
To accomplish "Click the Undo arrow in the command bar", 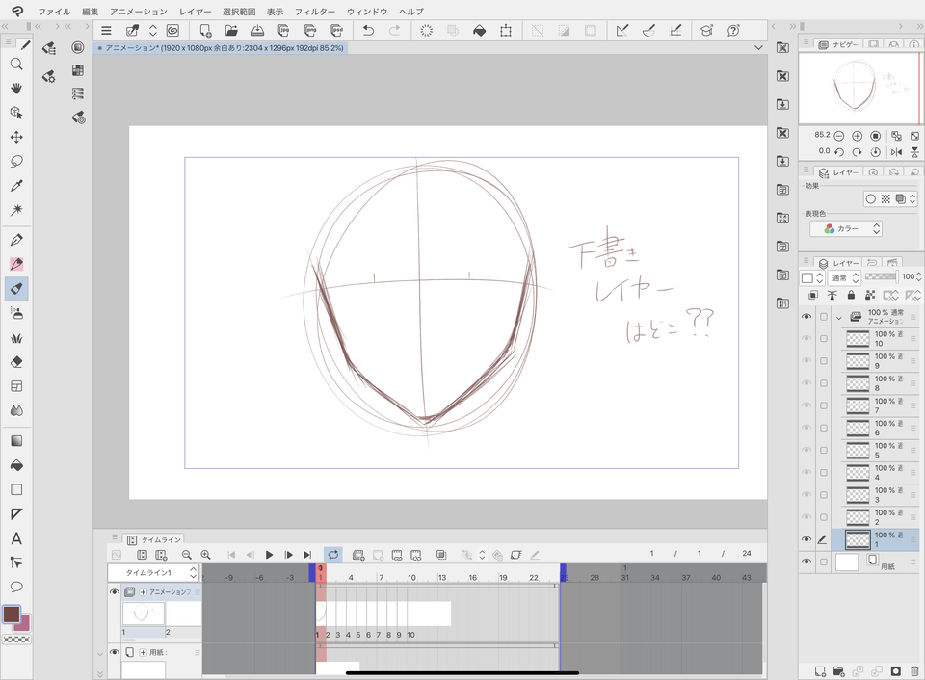I will [x=368, y=31].
